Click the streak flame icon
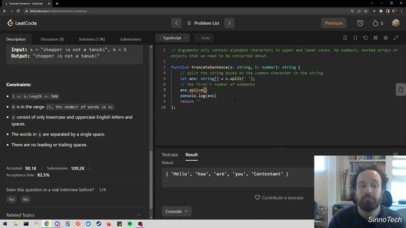This screenshot has width=406, height=228. pos(375,23)
